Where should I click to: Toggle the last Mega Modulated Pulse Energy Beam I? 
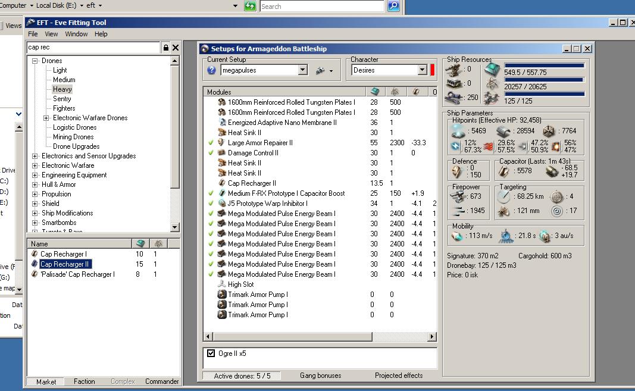pos(211,274)
